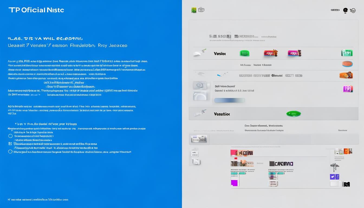The image size is (364, 208).
Task: Click the basket icon beside the green square
Action: (201, 10)
